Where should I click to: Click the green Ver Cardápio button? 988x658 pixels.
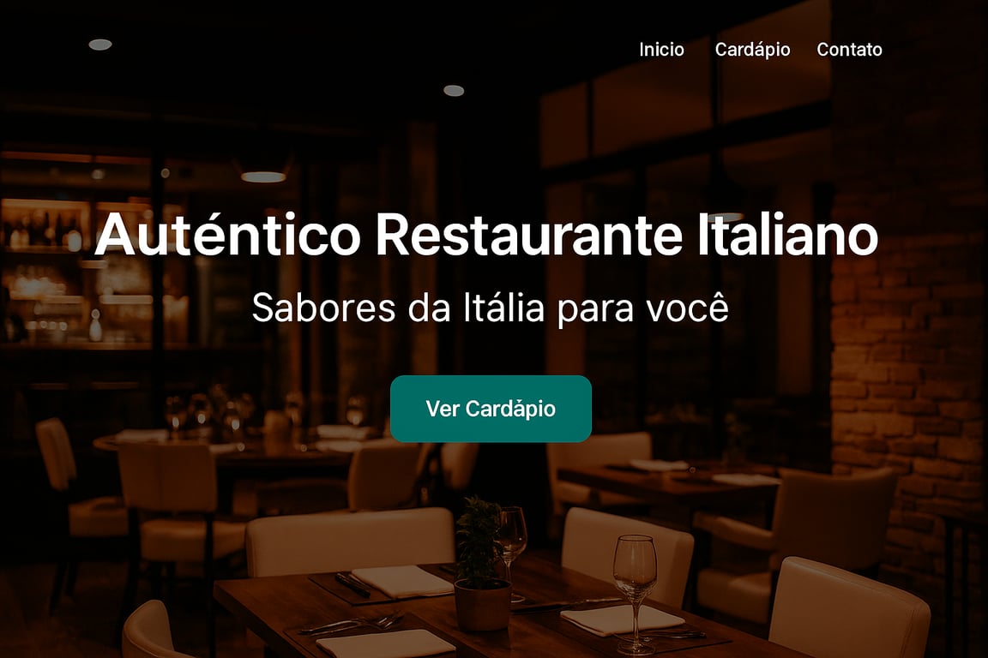(x=491, y=409)
